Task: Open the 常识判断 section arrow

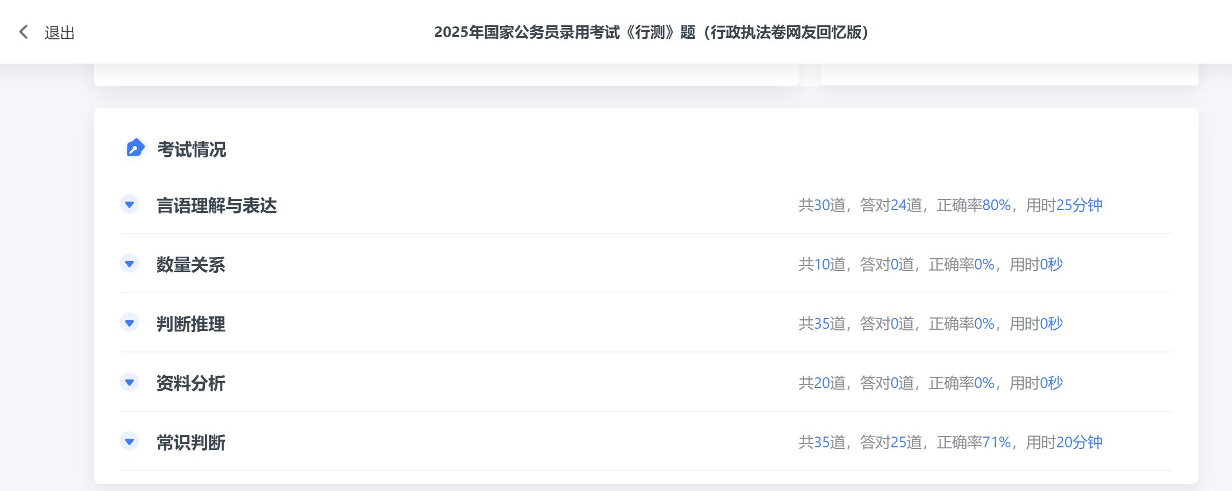Action: 129,441
